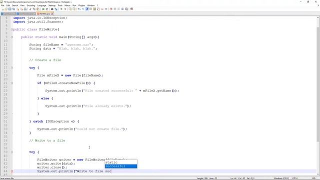Screen dimensions: 320x180
Task: Click the Stop Recording macro icon
Action: (115, 9)
